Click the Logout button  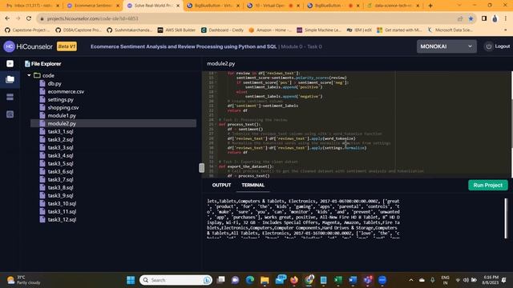498,46
